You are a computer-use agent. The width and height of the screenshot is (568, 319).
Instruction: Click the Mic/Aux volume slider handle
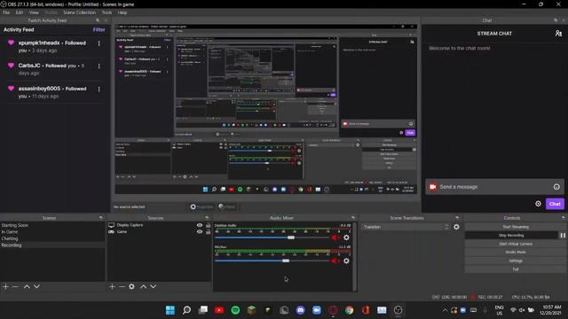pos(286,261)
